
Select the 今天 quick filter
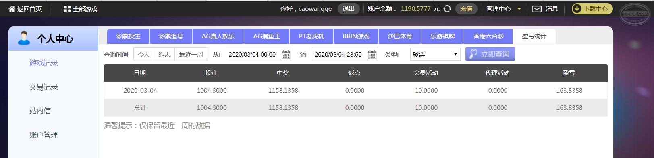coord(144,54)
